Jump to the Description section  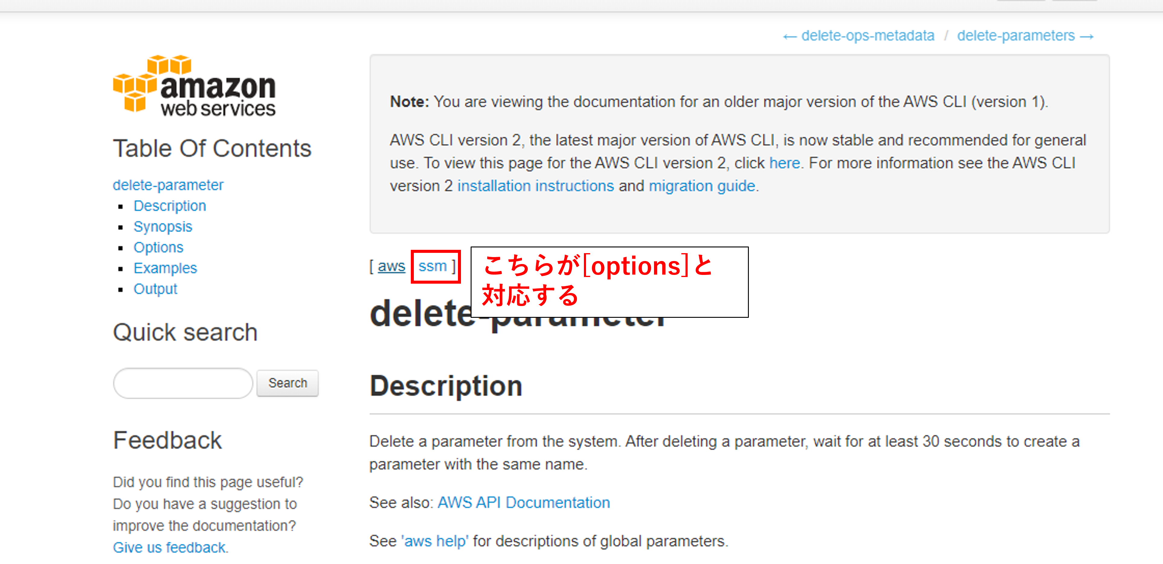[x=169, y=205]
